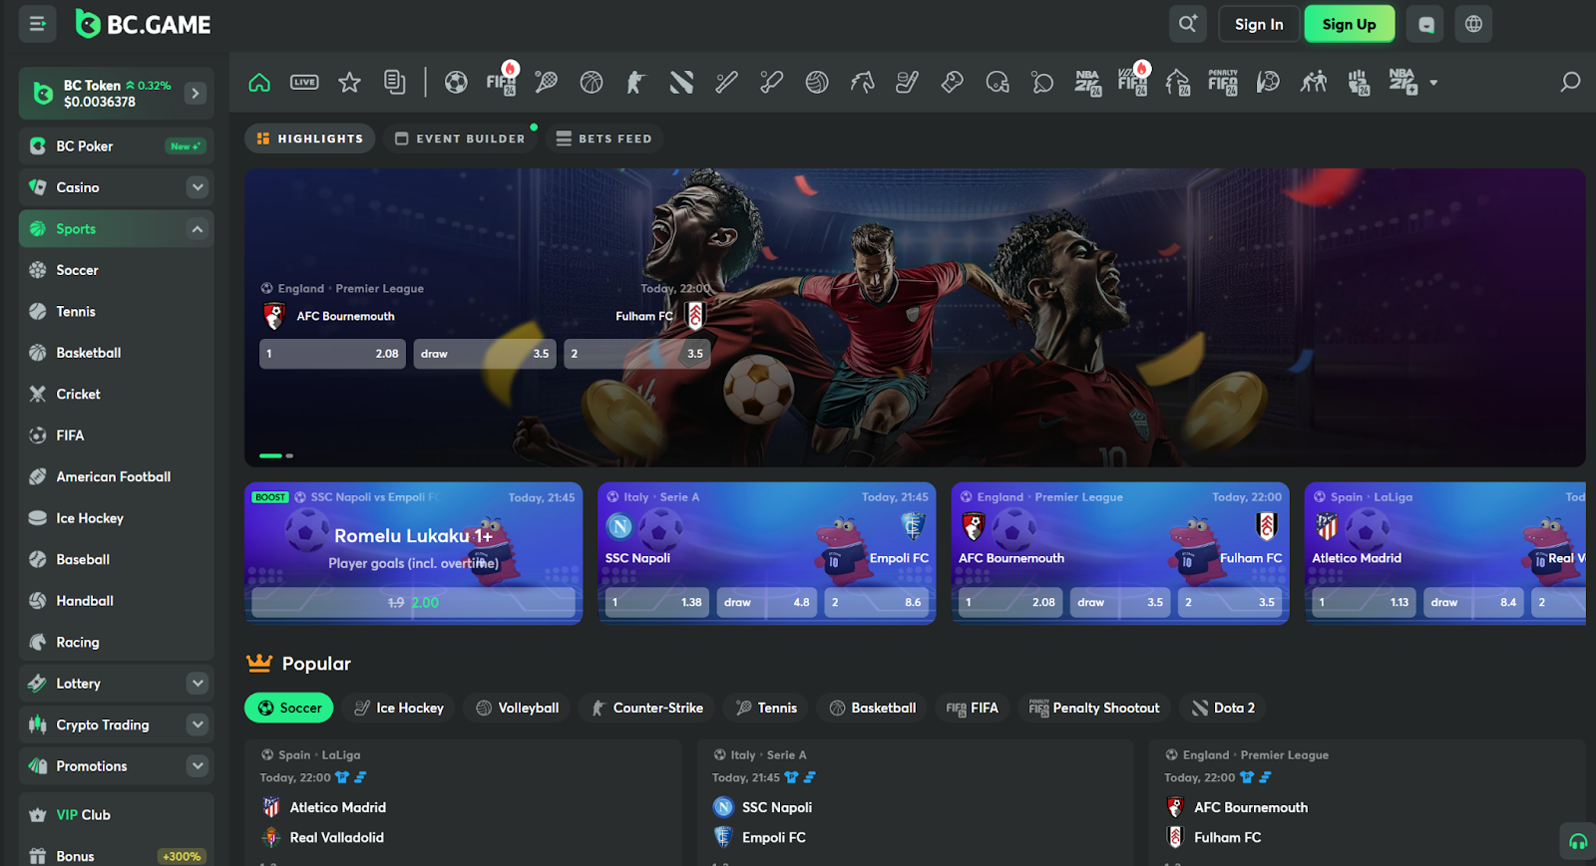
Task: Open more sports dropdown arrow in toolbar
Action: [1433, 83]
